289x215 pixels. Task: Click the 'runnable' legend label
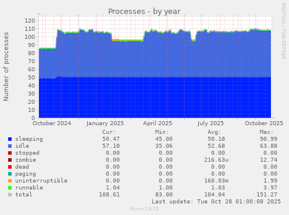tap(29, 188)
